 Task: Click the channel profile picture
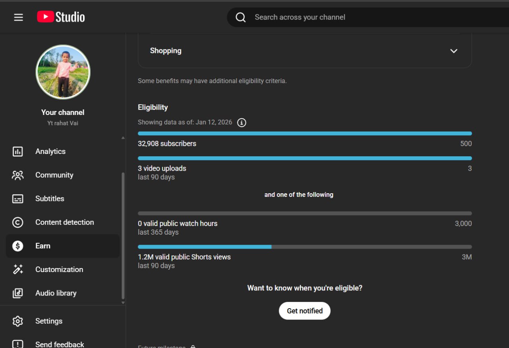[x=63, y=72]
